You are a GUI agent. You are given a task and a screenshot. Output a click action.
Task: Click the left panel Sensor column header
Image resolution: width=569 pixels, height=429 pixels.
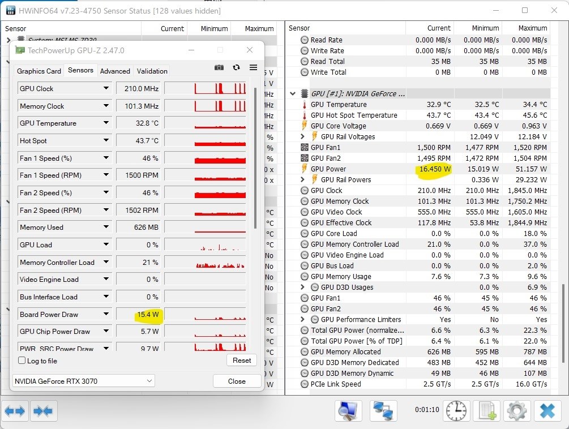(x=72, y=29)
